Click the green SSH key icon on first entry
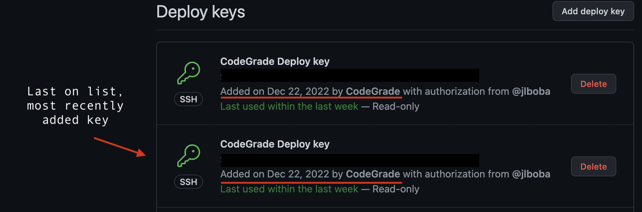642x212 pixels. click(188, 73)
